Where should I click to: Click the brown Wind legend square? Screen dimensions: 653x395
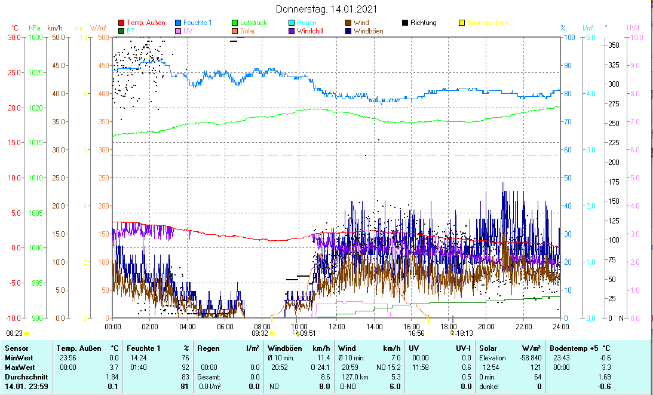(348, 23)
